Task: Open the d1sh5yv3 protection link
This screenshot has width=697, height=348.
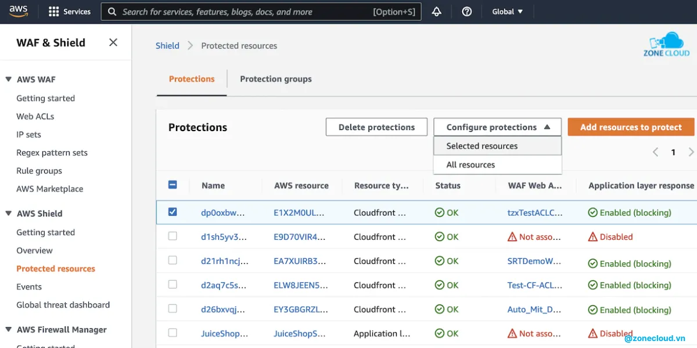Action: pos(224,237)
